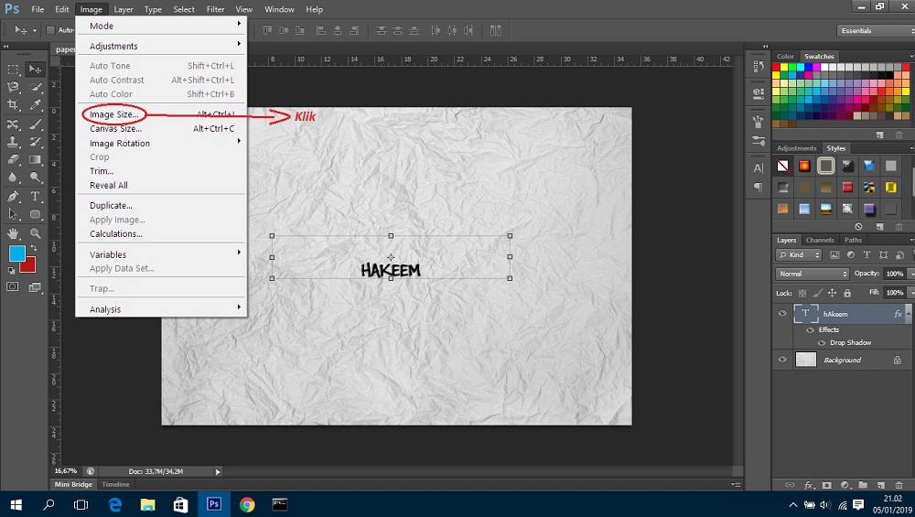Open the Essentials workspace dropdown
This screenshot has width=915, height=517.
[875, 30]
